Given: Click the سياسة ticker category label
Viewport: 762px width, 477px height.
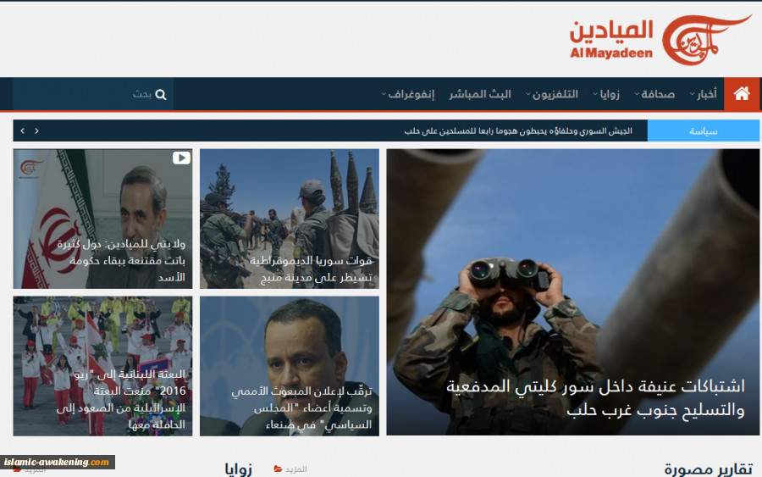Looking at the screenshot, I should click(704, 130).
